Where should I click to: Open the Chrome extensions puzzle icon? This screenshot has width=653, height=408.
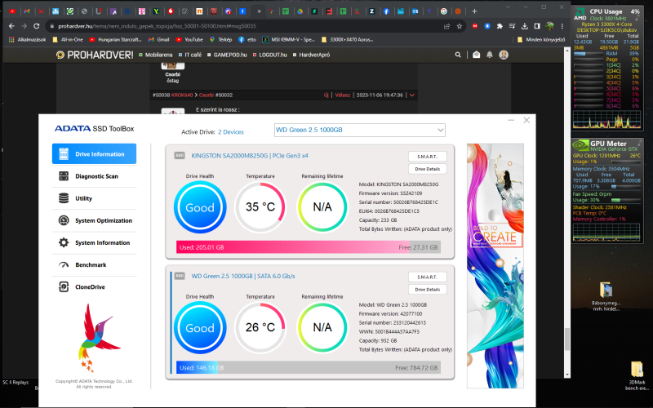[x=500, y=26]
